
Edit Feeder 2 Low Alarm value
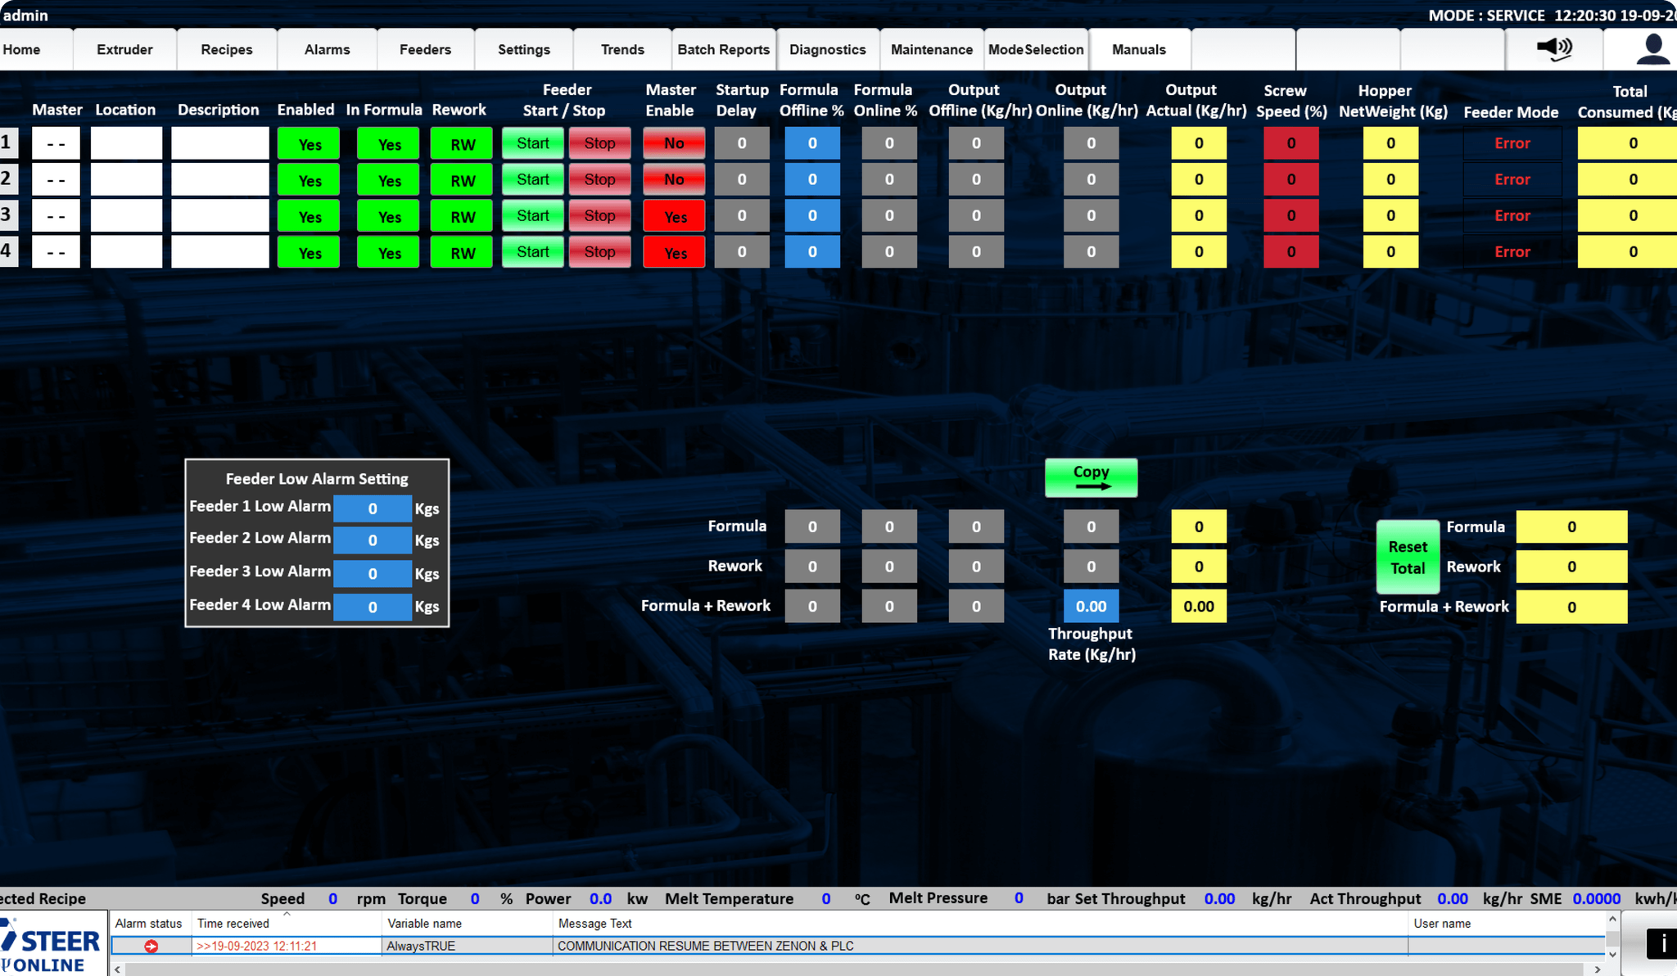(x=372, y=540)
